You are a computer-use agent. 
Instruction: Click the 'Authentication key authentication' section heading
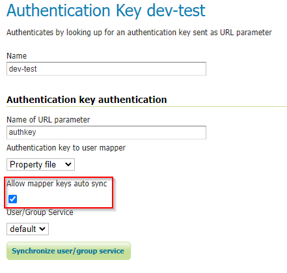87,100
